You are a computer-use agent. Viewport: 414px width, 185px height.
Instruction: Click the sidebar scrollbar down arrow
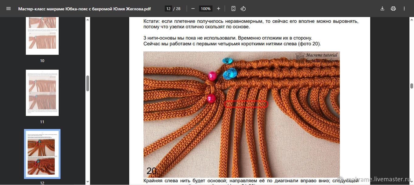coord(88,182)
